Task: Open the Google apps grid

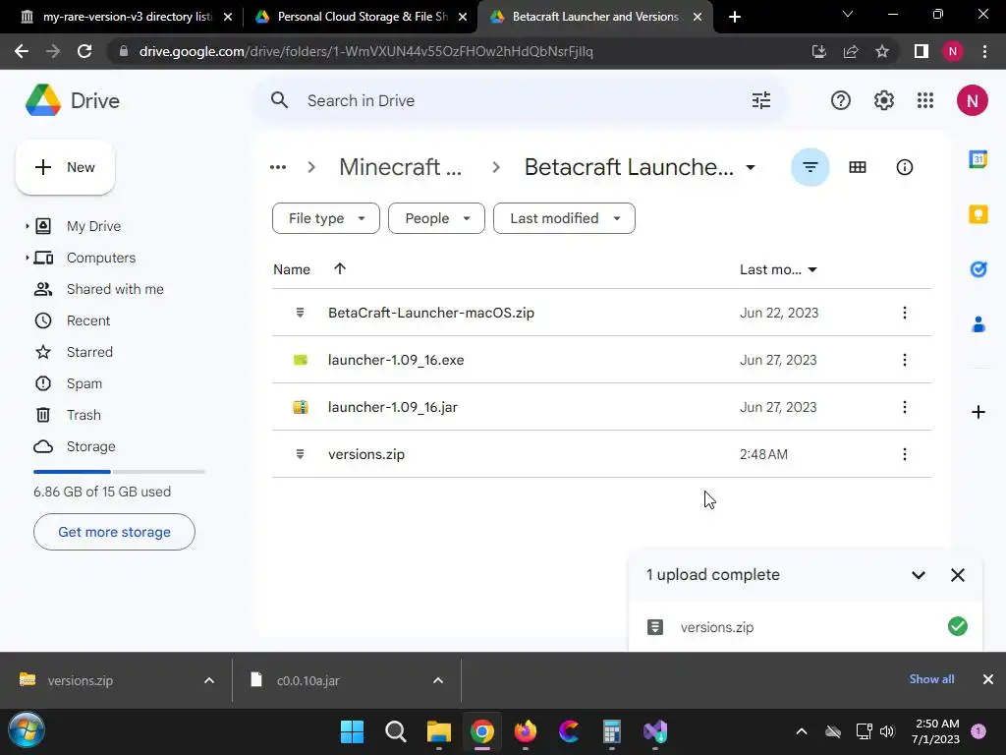Action: click(x=925, y=100)
